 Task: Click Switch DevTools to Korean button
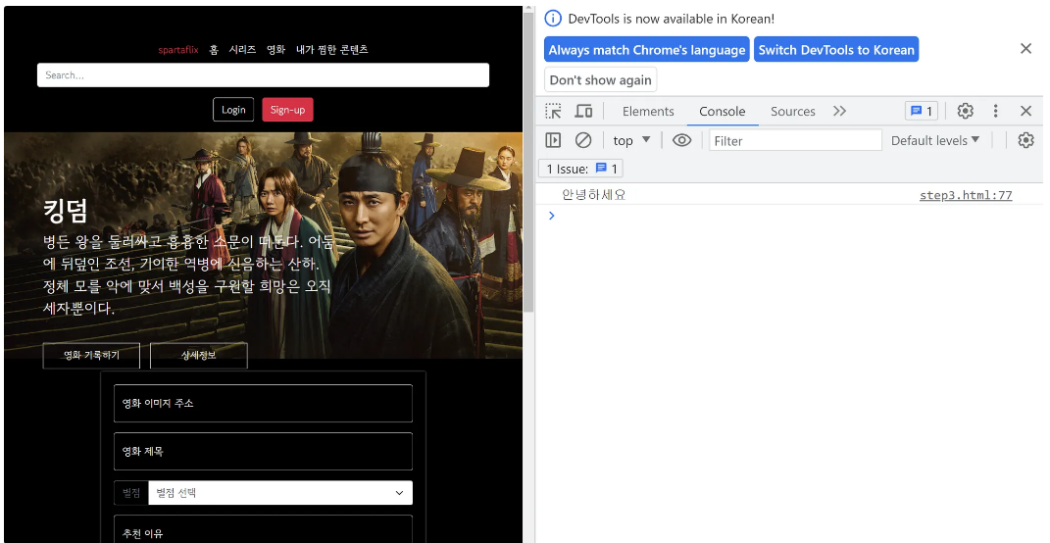click(836, 50)
